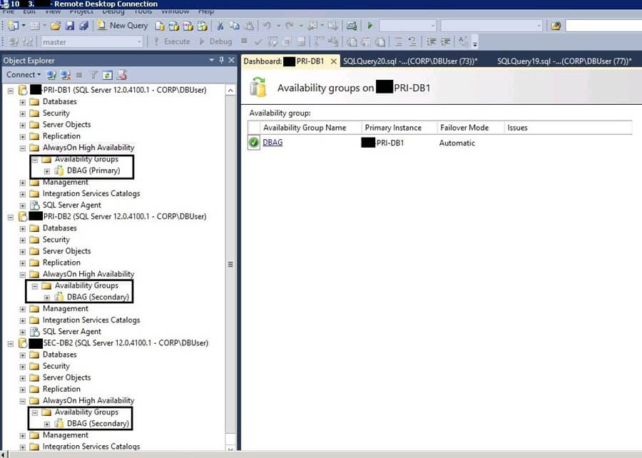Open the DBAG availability group link
Screen dimensions: 642x458
click(x=272, y=143)
